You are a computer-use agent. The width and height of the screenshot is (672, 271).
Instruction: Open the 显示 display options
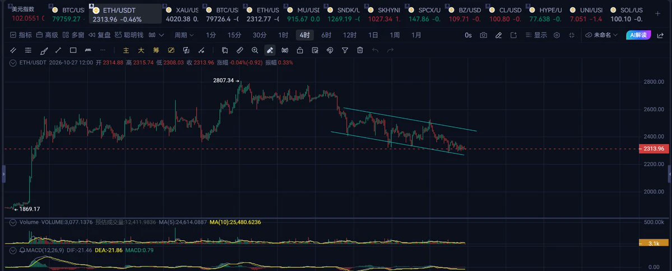pyautogui.click(x=536, y=35)
